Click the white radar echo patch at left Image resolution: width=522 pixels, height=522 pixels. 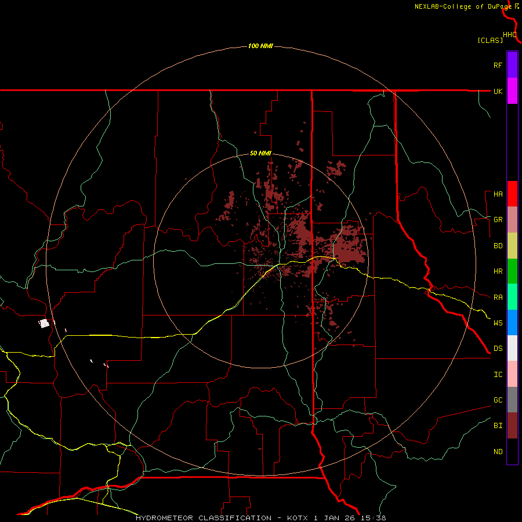click(44, 323)
